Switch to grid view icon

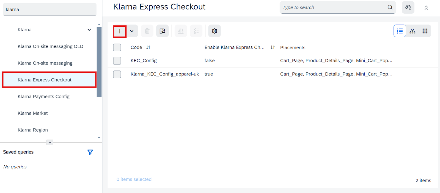click(x=425, y=31)
